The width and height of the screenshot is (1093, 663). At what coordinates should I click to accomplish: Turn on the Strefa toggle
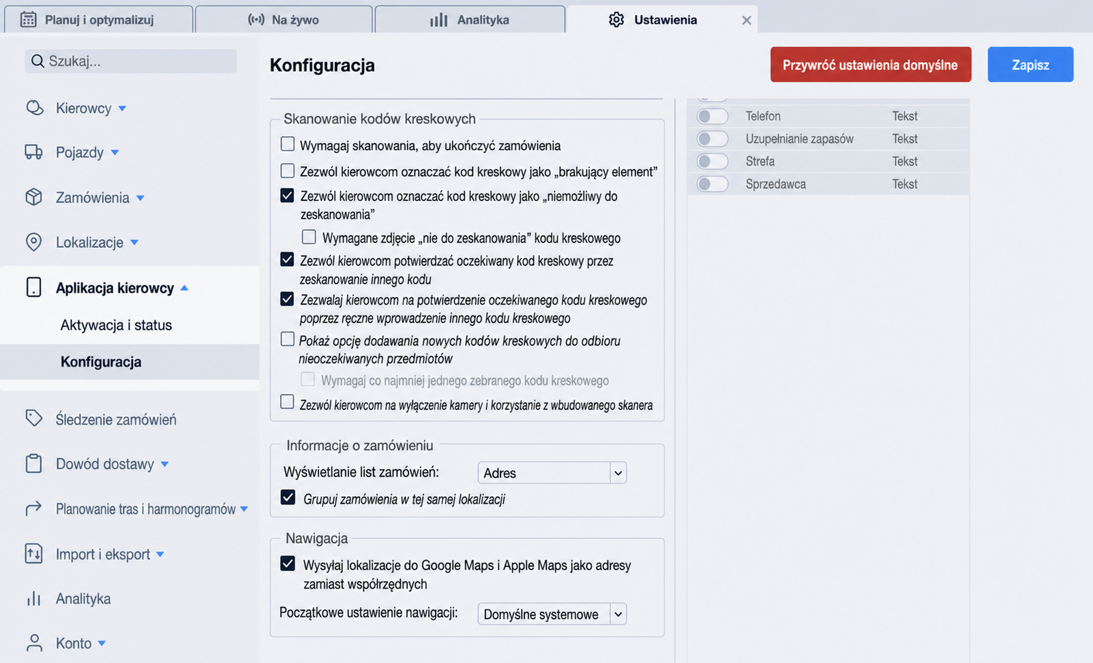point(713,161)
